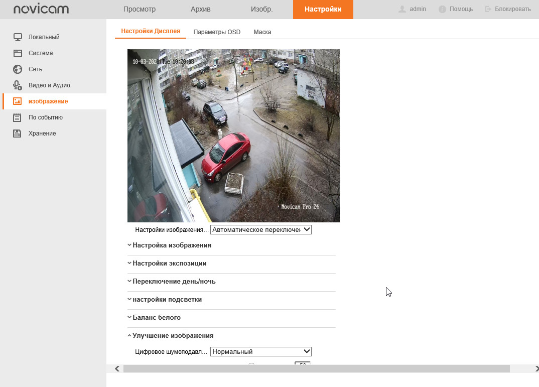The width and height of the screenshot is (539, 387).
Task: Click the Цифровое шумоподавл... label
Action: 171,352
